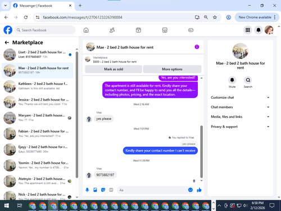This screenshot has width=281, height=211.
Task: Open a new Chrome tab
Action: [x=80, y=6]
